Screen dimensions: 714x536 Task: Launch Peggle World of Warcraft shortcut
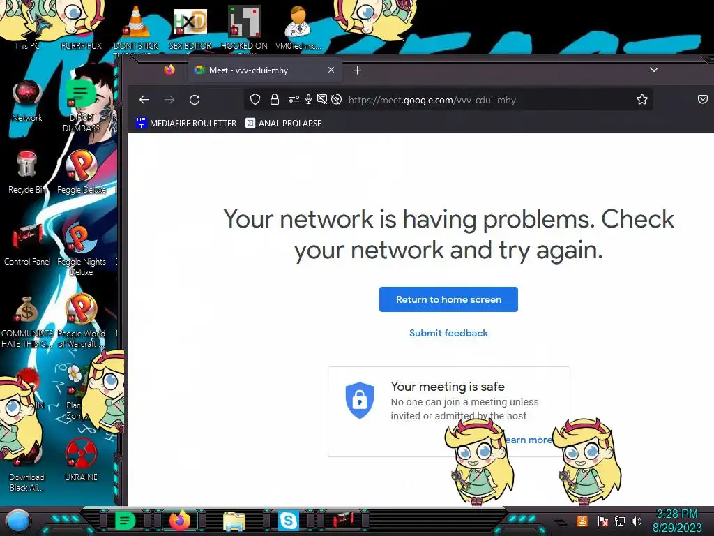pos(81,321)
